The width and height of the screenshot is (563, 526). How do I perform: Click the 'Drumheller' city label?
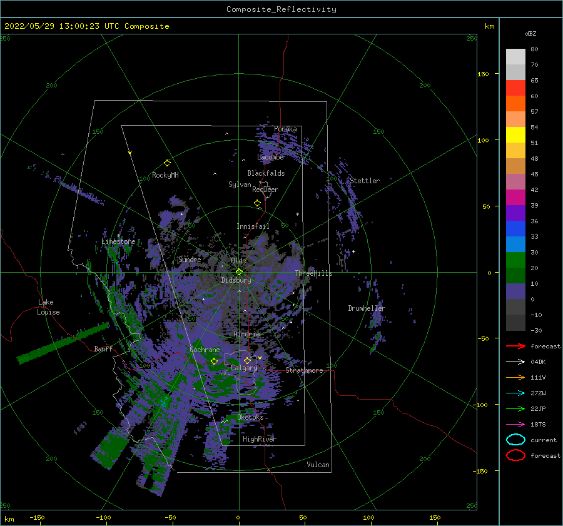pos(367,308)
